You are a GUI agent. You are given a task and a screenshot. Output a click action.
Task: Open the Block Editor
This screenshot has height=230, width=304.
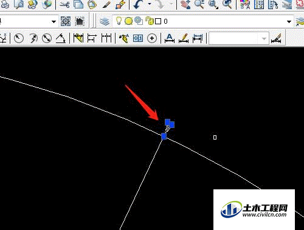[x=121, y=4]
